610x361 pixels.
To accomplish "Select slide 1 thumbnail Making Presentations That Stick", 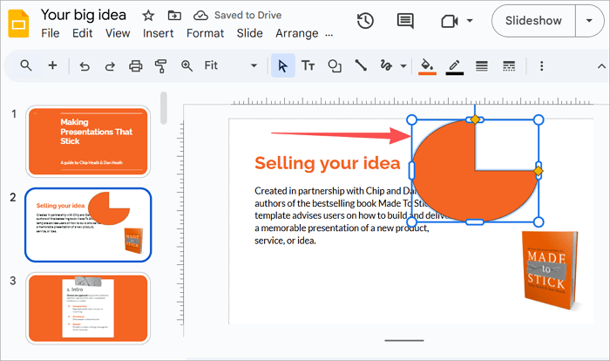I will point(88,141).
